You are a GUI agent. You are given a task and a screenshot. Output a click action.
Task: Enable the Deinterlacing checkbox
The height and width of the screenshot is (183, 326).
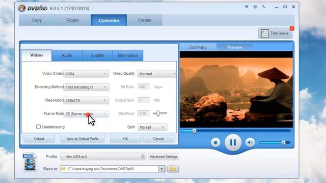38,127
